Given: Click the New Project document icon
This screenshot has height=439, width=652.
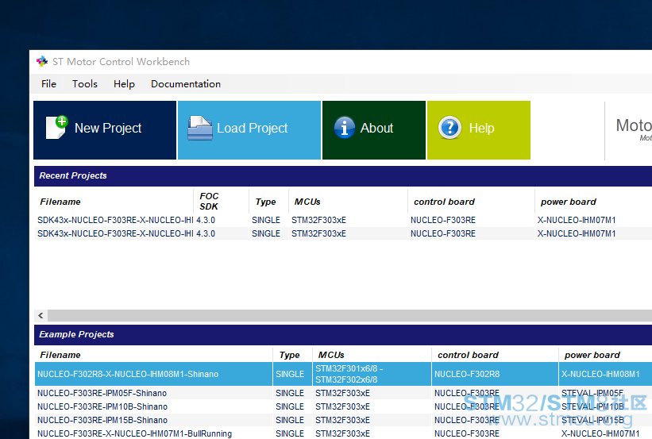Looking at the screenshot, I should point(57,128).
